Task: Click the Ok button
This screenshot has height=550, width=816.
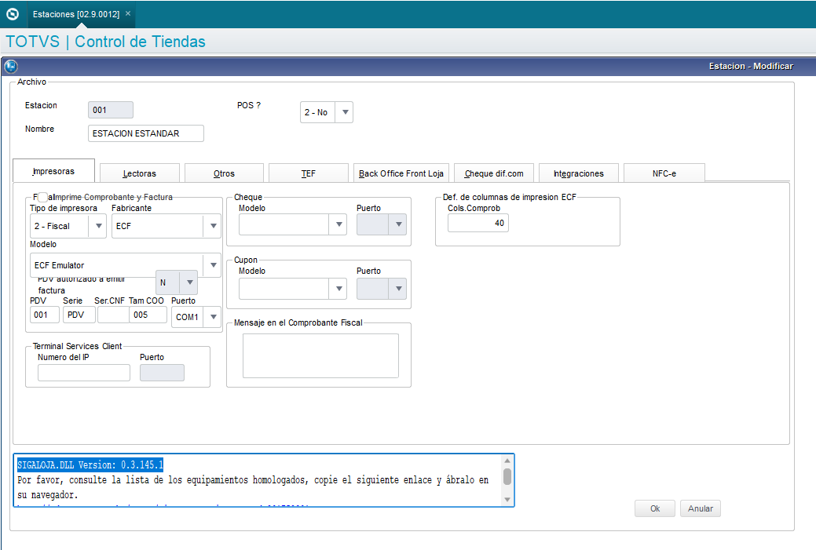Action: click(655, 508)
